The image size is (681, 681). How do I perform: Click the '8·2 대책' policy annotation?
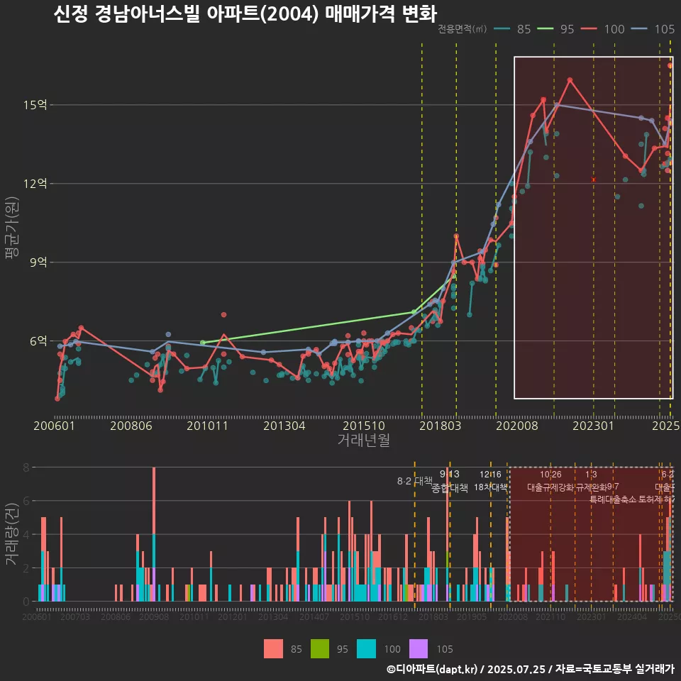click(x=415, y=481)
